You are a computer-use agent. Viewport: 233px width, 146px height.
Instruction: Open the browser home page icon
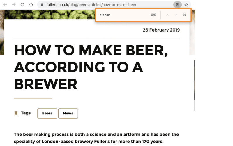(31, 5)
